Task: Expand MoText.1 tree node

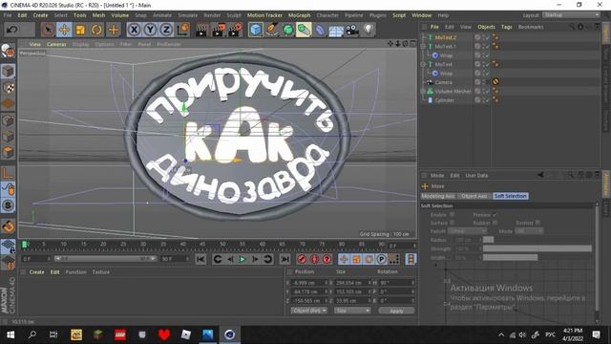Action: click(x=423, y=47)
